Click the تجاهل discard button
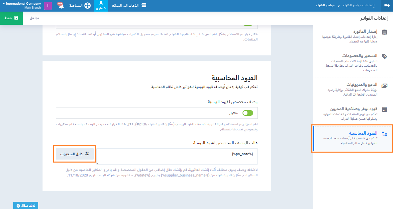The height and width of the screenshot is (209, 393). 34,18
